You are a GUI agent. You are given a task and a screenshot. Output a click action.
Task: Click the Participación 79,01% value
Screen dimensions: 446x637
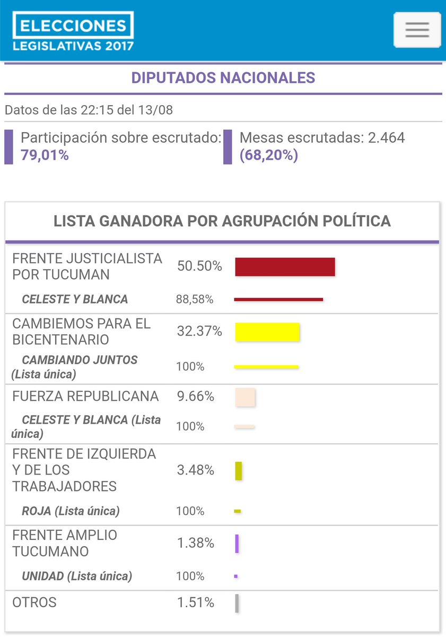(45, 156)
